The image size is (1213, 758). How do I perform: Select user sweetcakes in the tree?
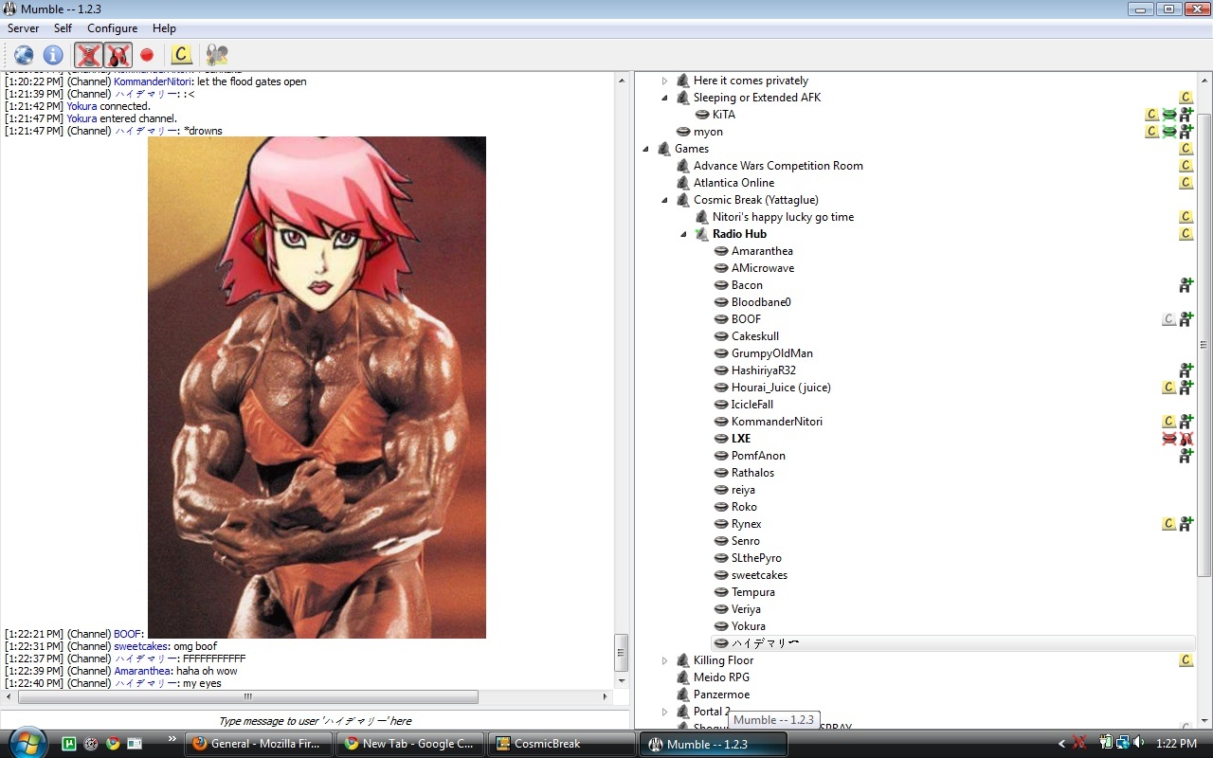pyautogui.click(x=759, y=575)
